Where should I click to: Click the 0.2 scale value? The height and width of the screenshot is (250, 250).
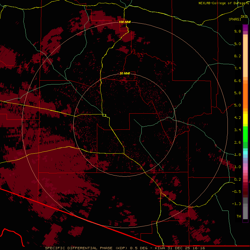click(x=237, y=179)
